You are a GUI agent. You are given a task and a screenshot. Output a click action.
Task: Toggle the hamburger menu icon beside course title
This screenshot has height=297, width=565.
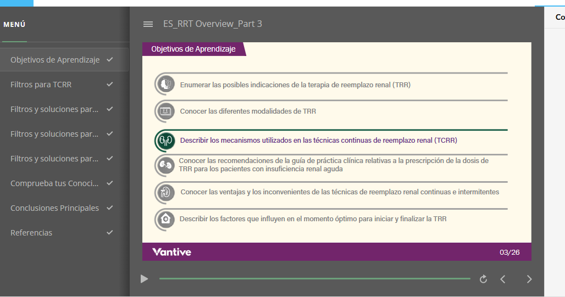[148, 24]
